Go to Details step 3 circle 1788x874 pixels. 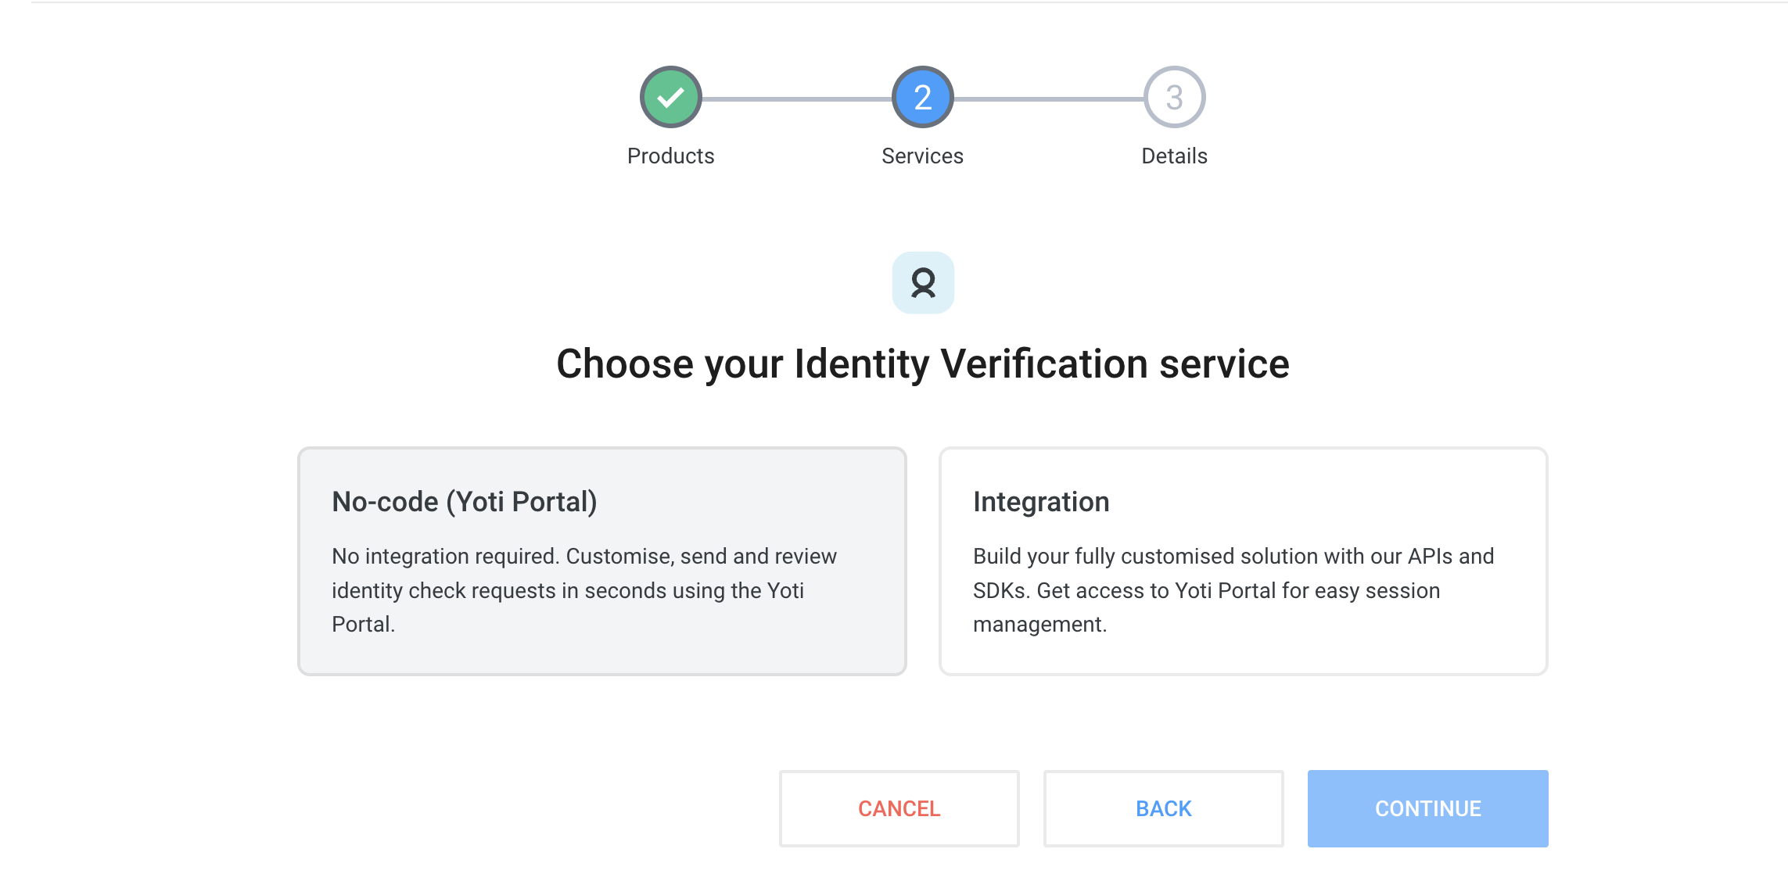coord(1174,97)
